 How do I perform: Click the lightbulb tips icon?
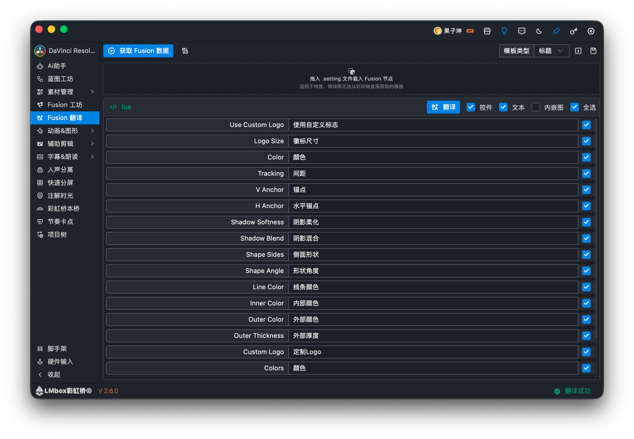click(x=504, y=31)
